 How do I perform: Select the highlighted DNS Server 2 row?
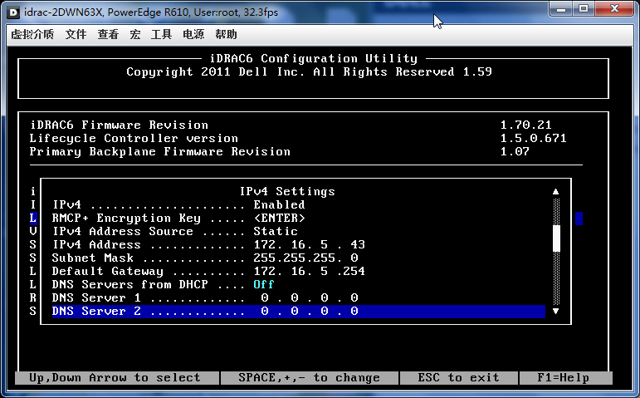point(298,312)
